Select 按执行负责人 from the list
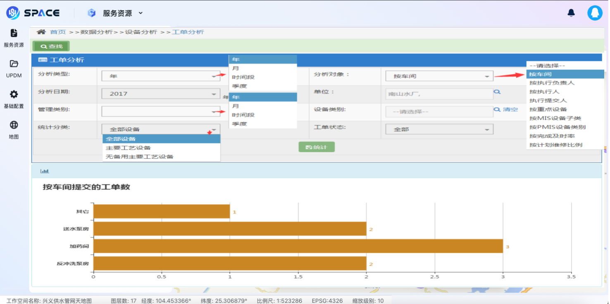Viewport: 610px width, 304px height. [552, 83]
